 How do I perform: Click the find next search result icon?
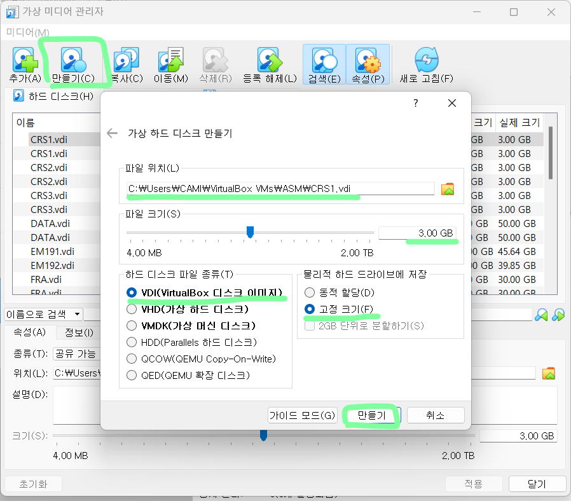[558, 315]
